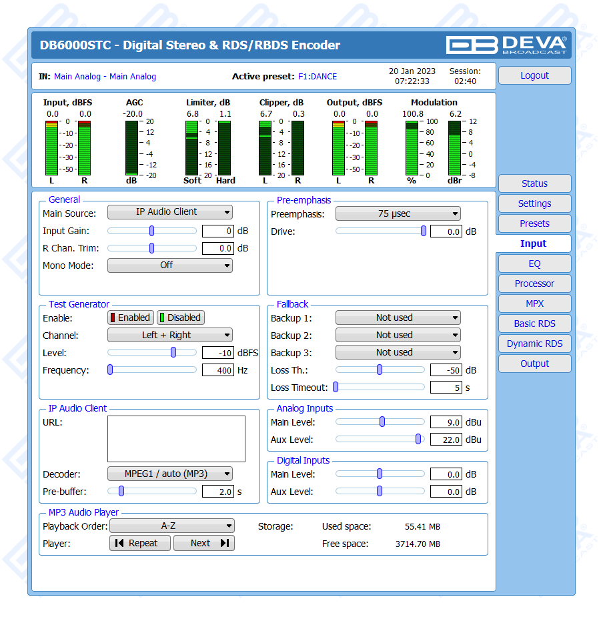Screen dimensions: 603x623
Task: Turn on the Test Generator with Enabled
Action: pyautogui.click(x=131, y=318)
